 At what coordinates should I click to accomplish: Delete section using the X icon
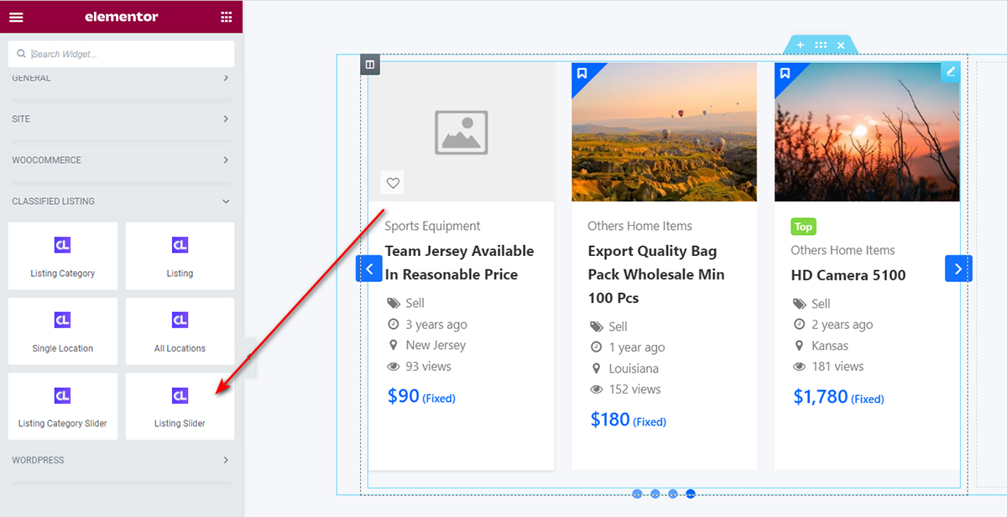[x=841, y=45]
